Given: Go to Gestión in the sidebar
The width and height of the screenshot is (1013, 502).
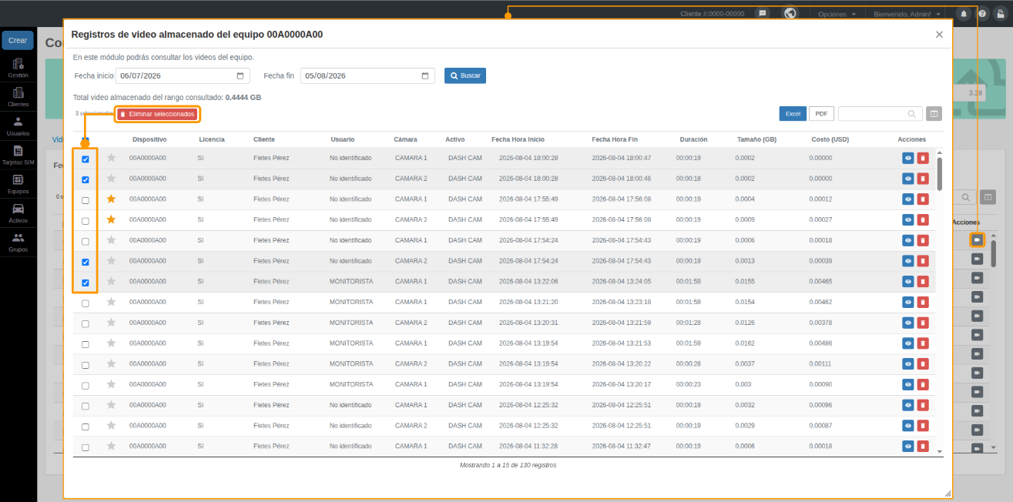Looking at the screenshot, I should (18, 69).
